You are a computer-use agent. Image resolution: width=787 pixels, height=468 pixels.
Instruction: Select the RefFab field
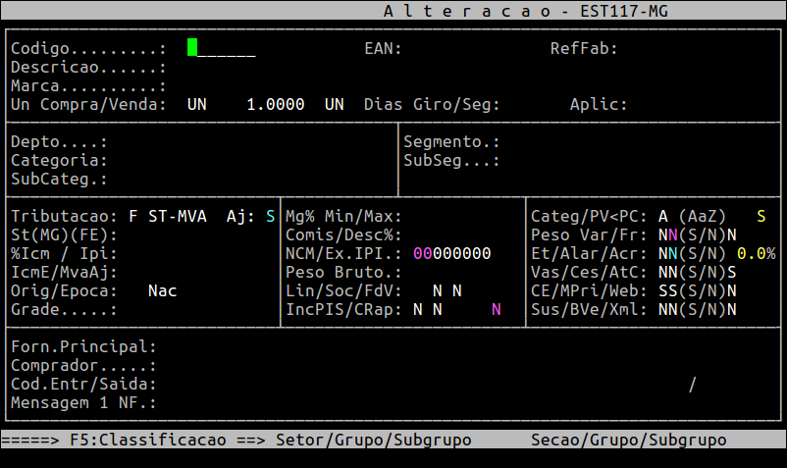(x=687, y=48)
